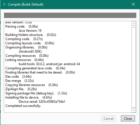The height and width of the screenshot is (125, 140).
Task: Click the 'ZipAlign file.' log entry
Action: [21, 89]
